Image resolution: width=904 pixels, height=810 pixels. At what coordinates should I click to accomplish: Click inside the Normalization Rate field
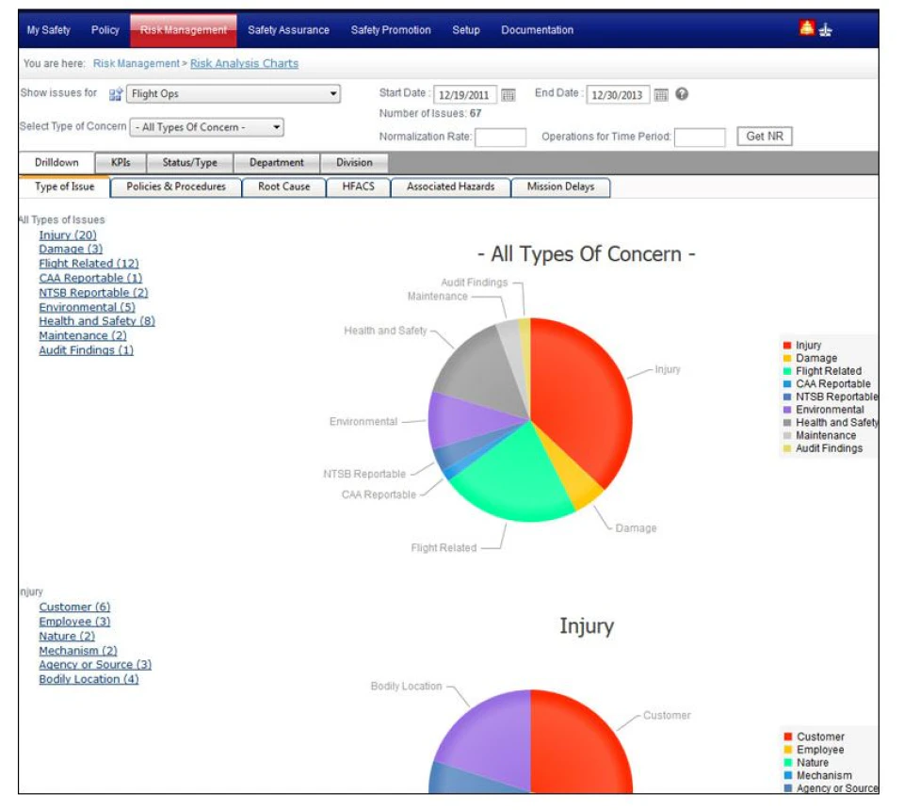[x=500, y=135]
